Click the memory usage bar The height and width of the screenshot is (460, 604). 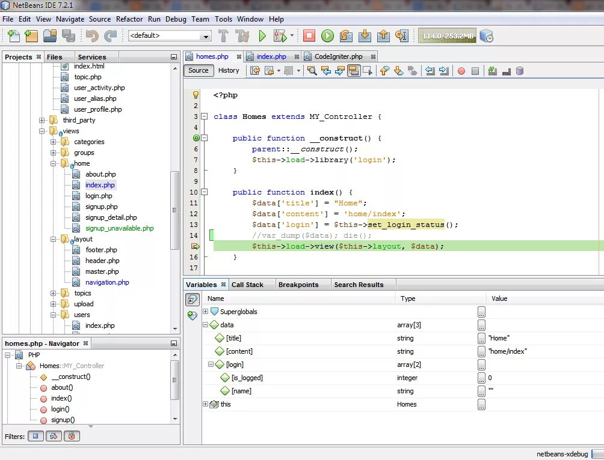(447, 36)
